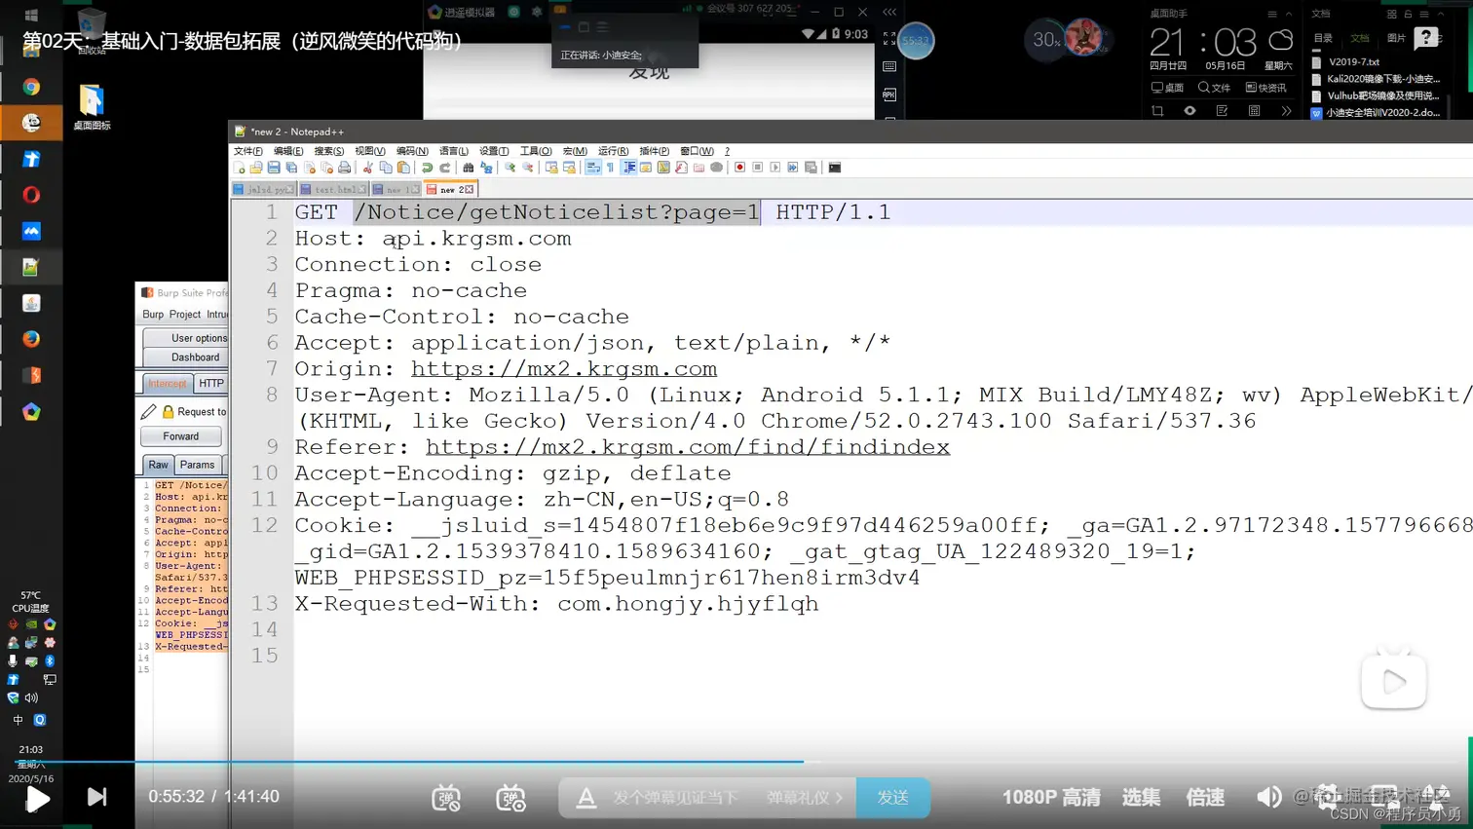
Task: Open the 插件(P) plugins menu
Action: coord(654,151)
